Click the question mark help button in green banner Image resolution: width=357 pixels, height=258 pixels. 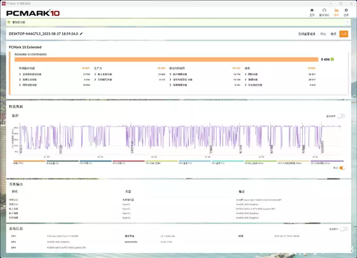[347, 22]
